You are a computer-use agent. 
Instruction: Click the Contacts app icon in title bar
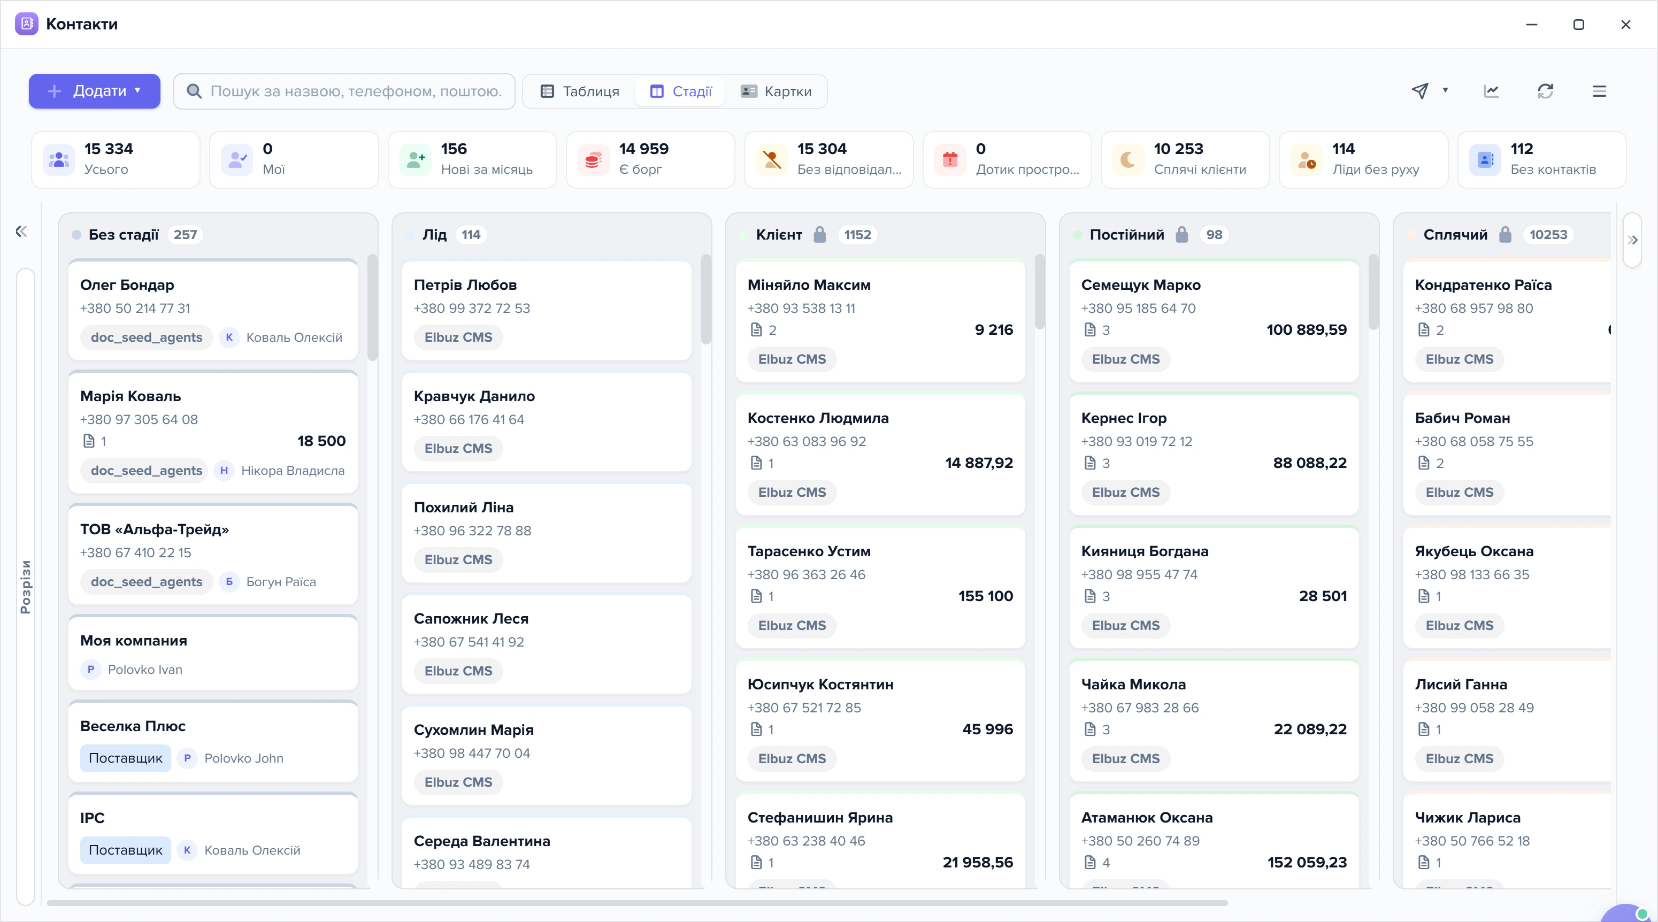26,24
